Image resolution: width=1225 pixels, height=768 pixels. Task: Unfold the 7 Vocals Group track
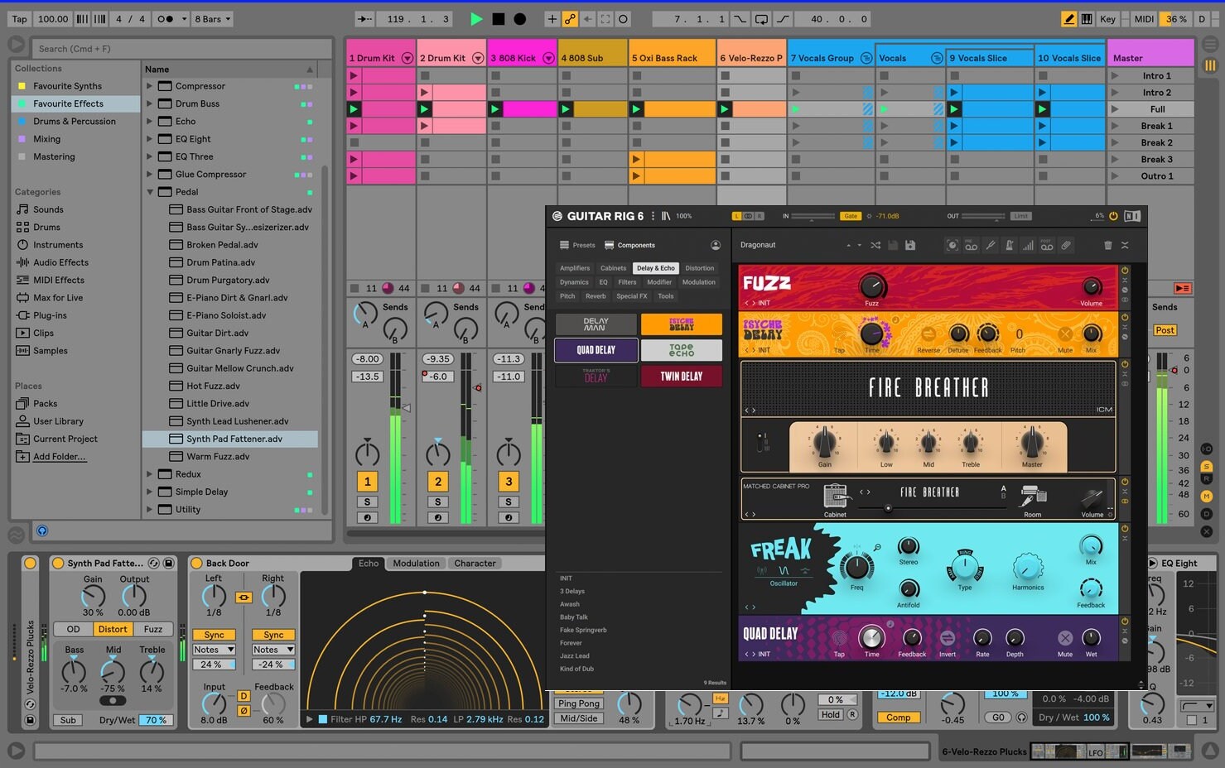(x=866, y=58)
